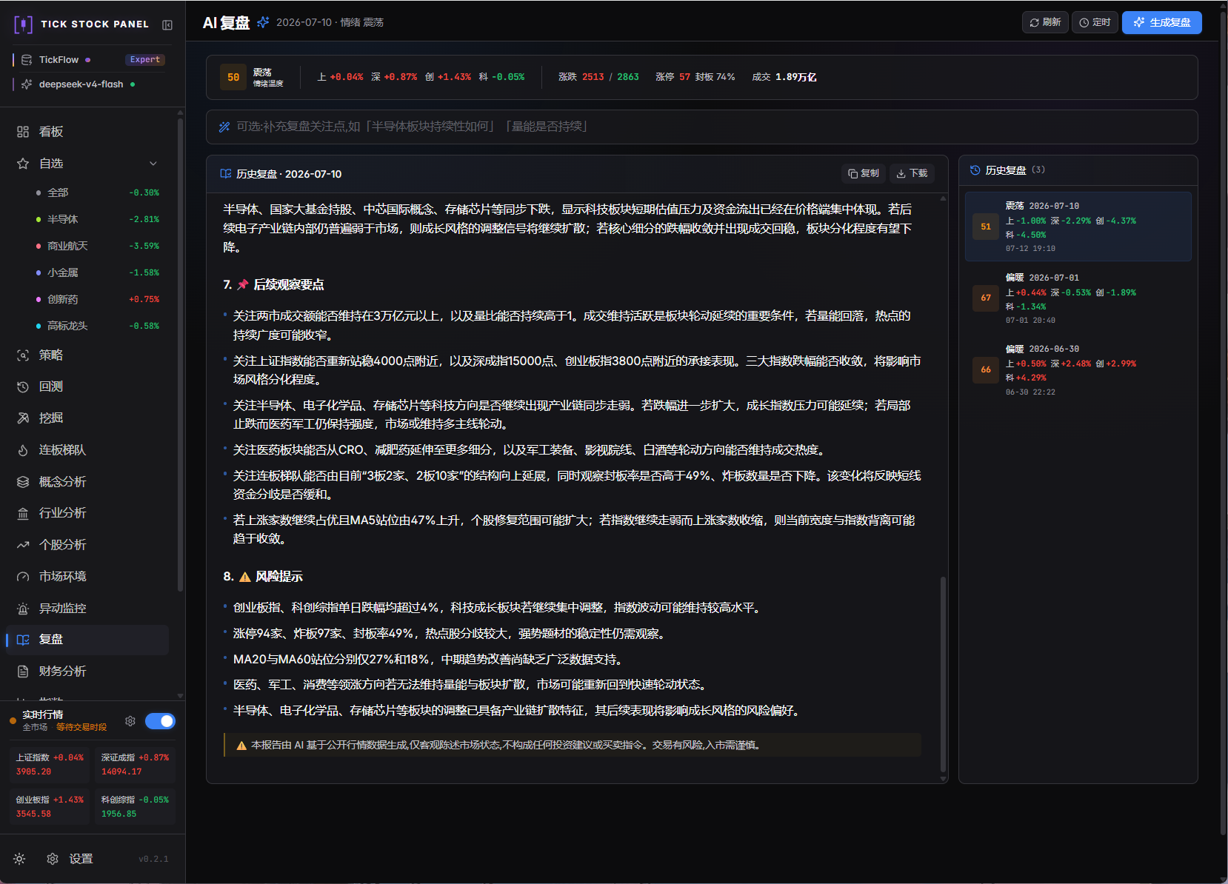Open 异动监控 page

(x=89, y=609)
